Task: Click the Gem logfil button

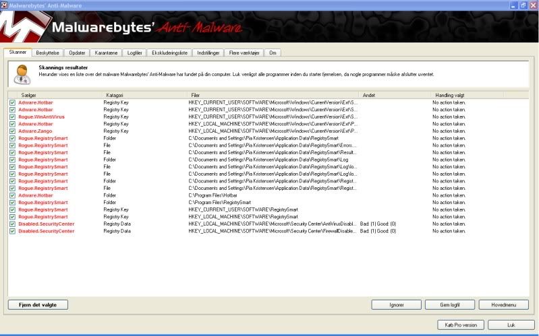Action: 450,305
